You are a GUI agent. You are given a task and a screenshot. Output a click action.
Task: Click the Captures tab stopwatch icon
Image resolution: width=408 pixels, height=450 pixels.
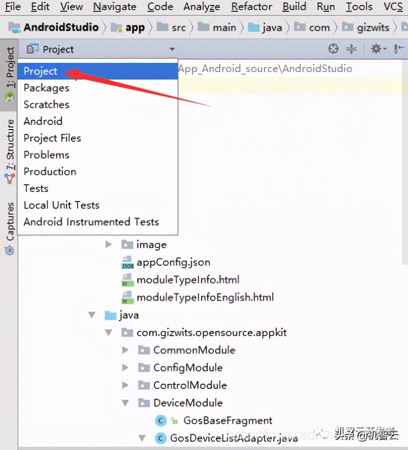(x=10, y=250)
